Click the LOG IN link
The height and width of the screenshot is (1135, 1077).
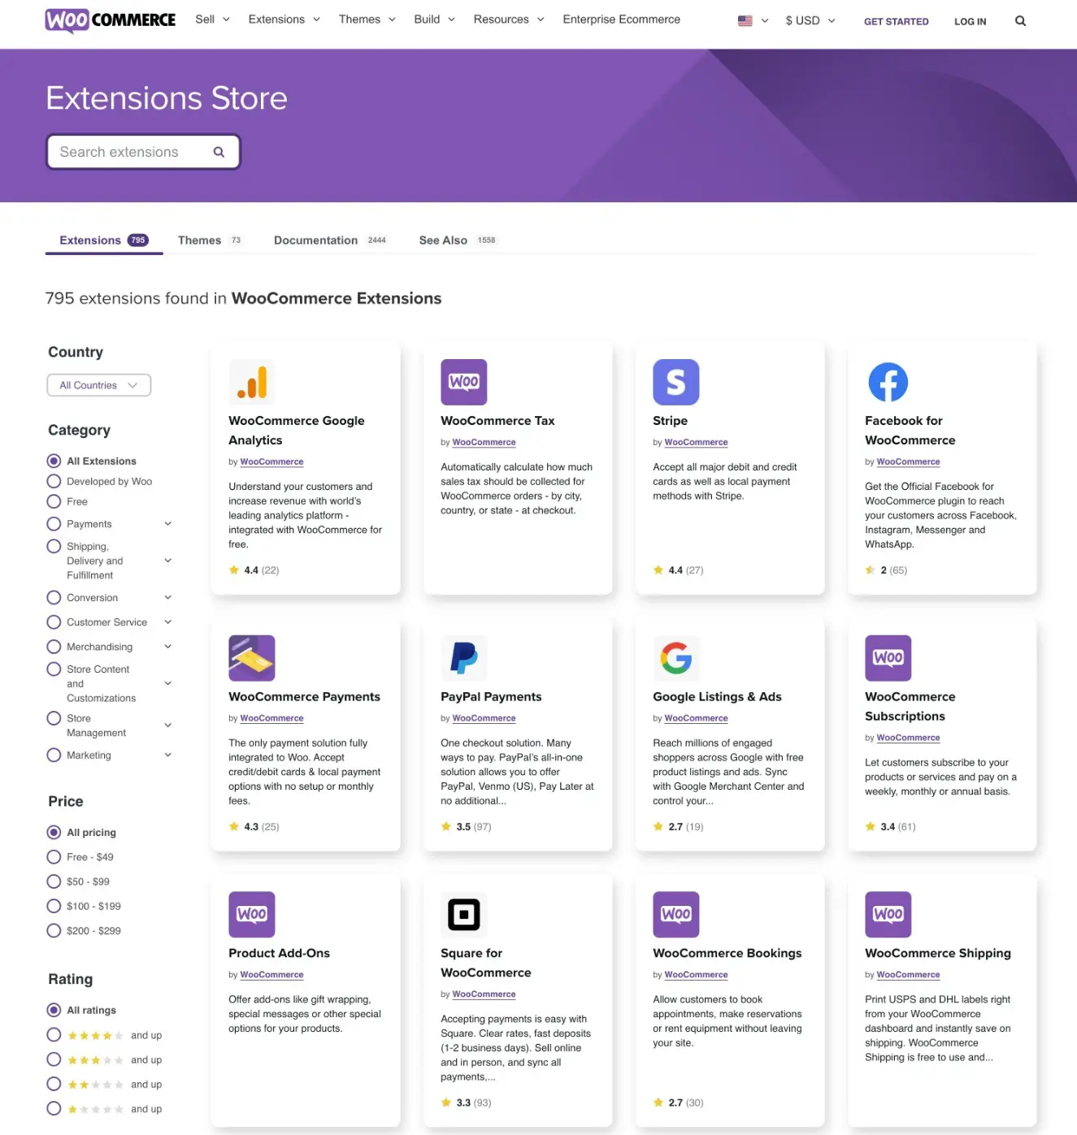click(970, 22)
